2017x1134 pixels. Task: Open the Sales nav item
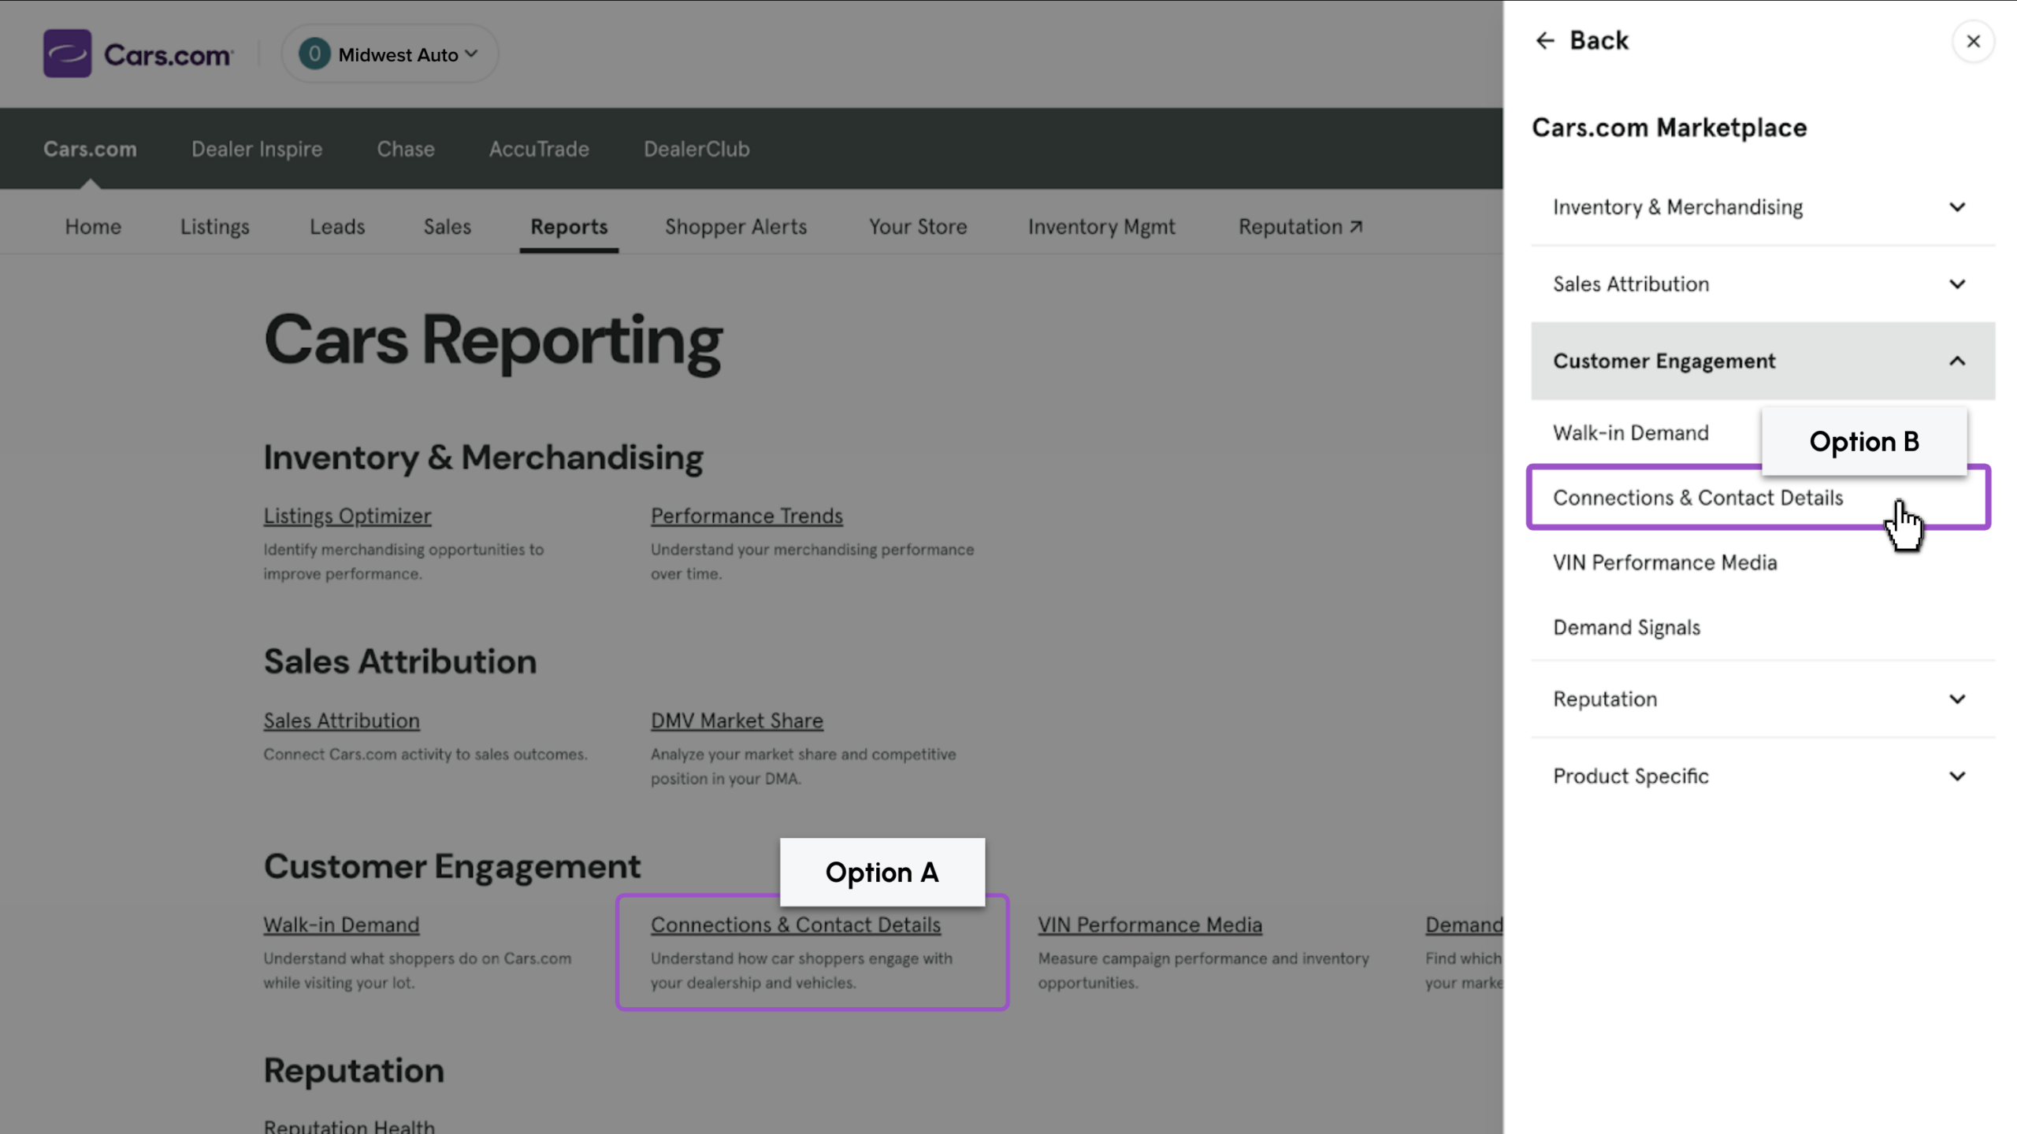pos(448,227)
